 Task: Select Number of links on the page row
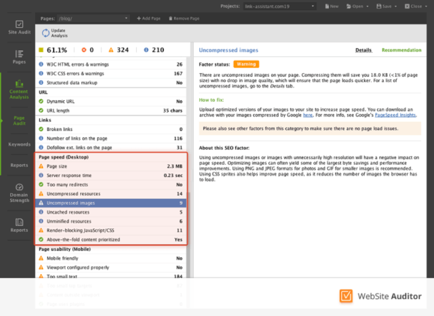(x=111, y=138)
